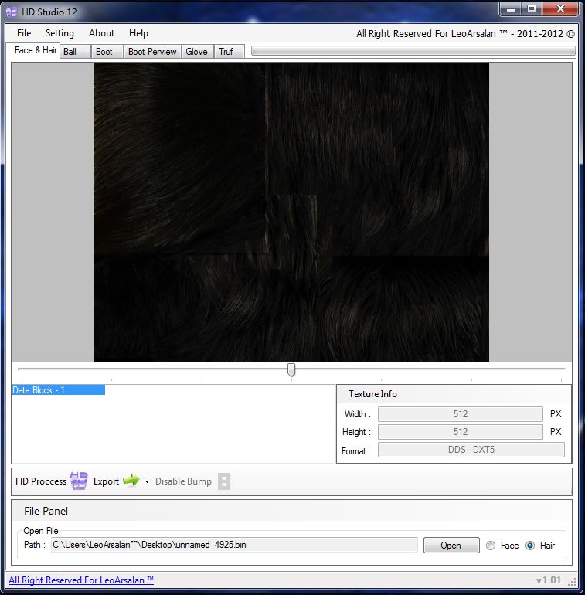The width and height of the screenshot is (585, 595).
Task: Expand the Export dropdown arrow
Action: (x=147, y=482)
